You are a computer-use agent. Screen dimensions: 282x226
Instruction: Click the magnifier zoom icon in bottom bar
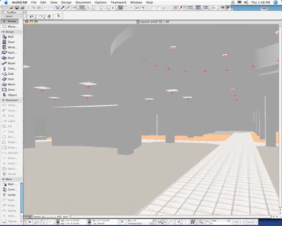pos(201,222)
